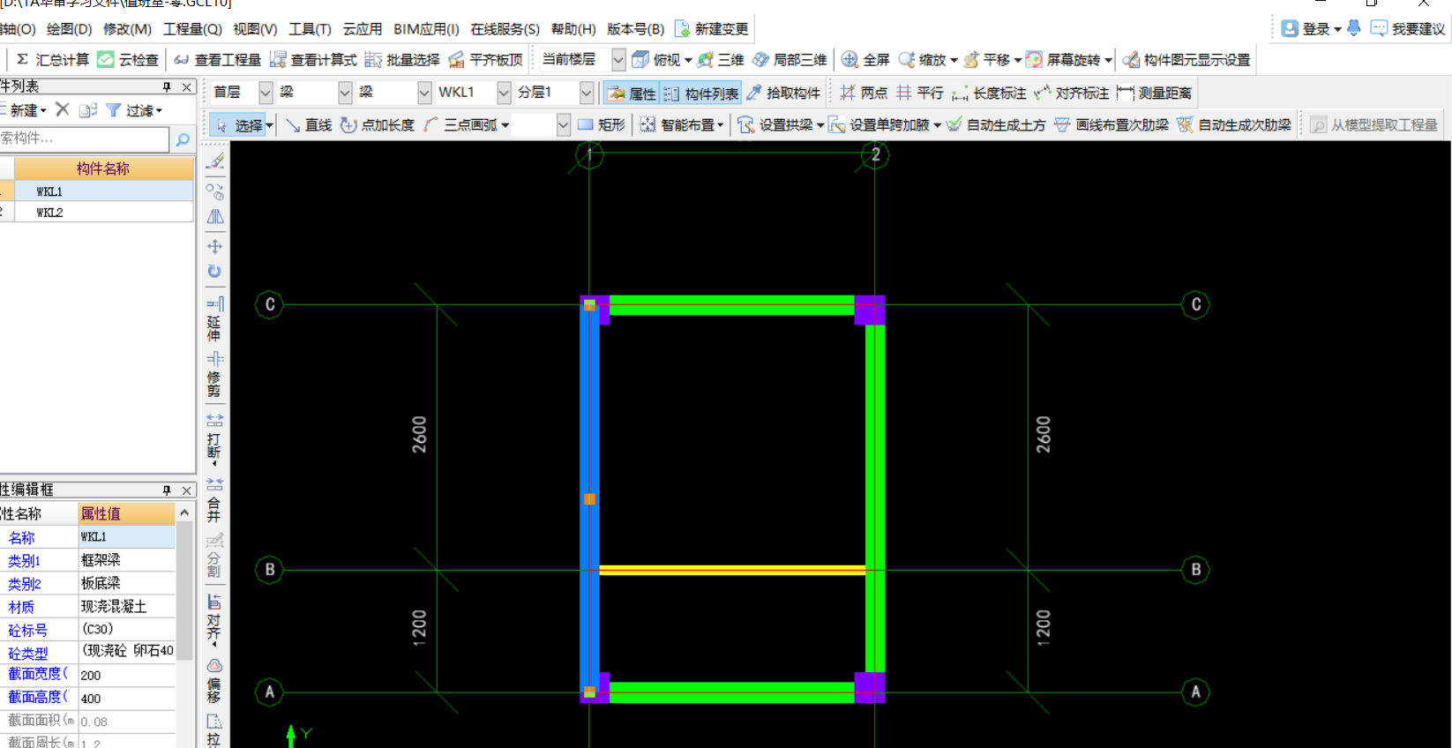The image size is (1452, 748).
Task: Expand the 俯视 view dropdown
Action: coord(688,60)
